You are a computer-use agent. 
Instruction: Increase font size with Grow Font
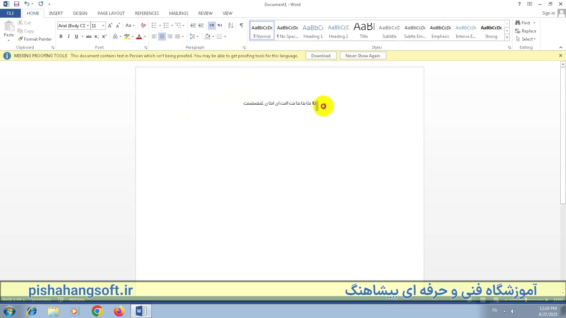click(x=110, y=25)
